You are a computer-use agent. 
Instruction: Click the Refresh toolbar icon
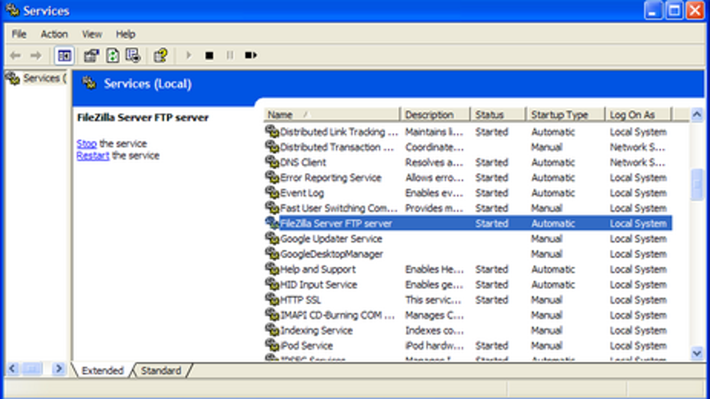(x=112, y=56)
